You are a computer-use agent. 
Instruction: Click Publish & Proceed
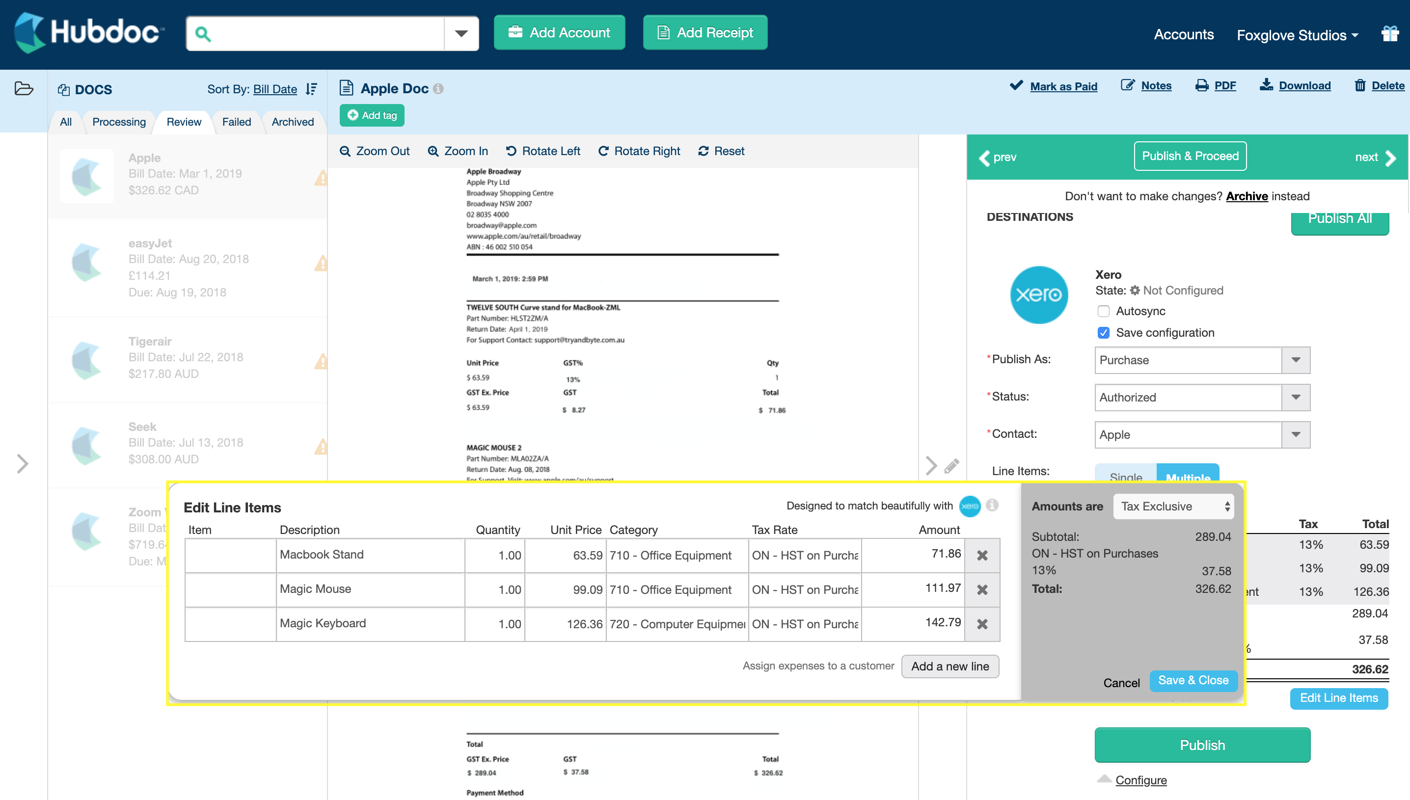1190,156
